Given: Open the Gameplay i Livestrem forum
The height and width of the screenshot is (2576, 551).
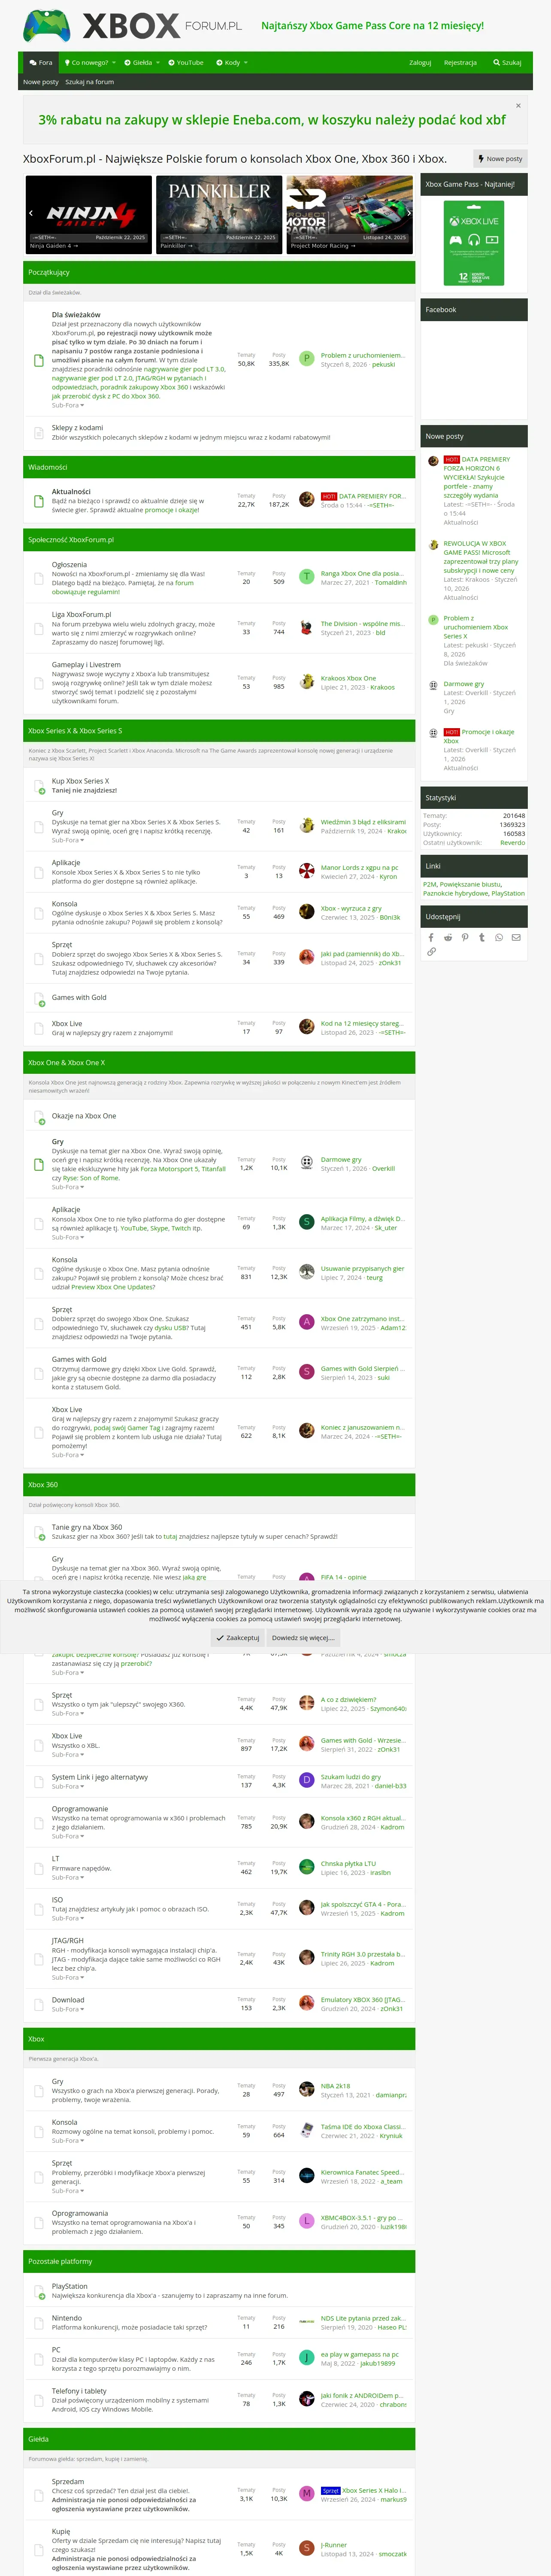Looking at the screenshot, I should pos(86,664).
